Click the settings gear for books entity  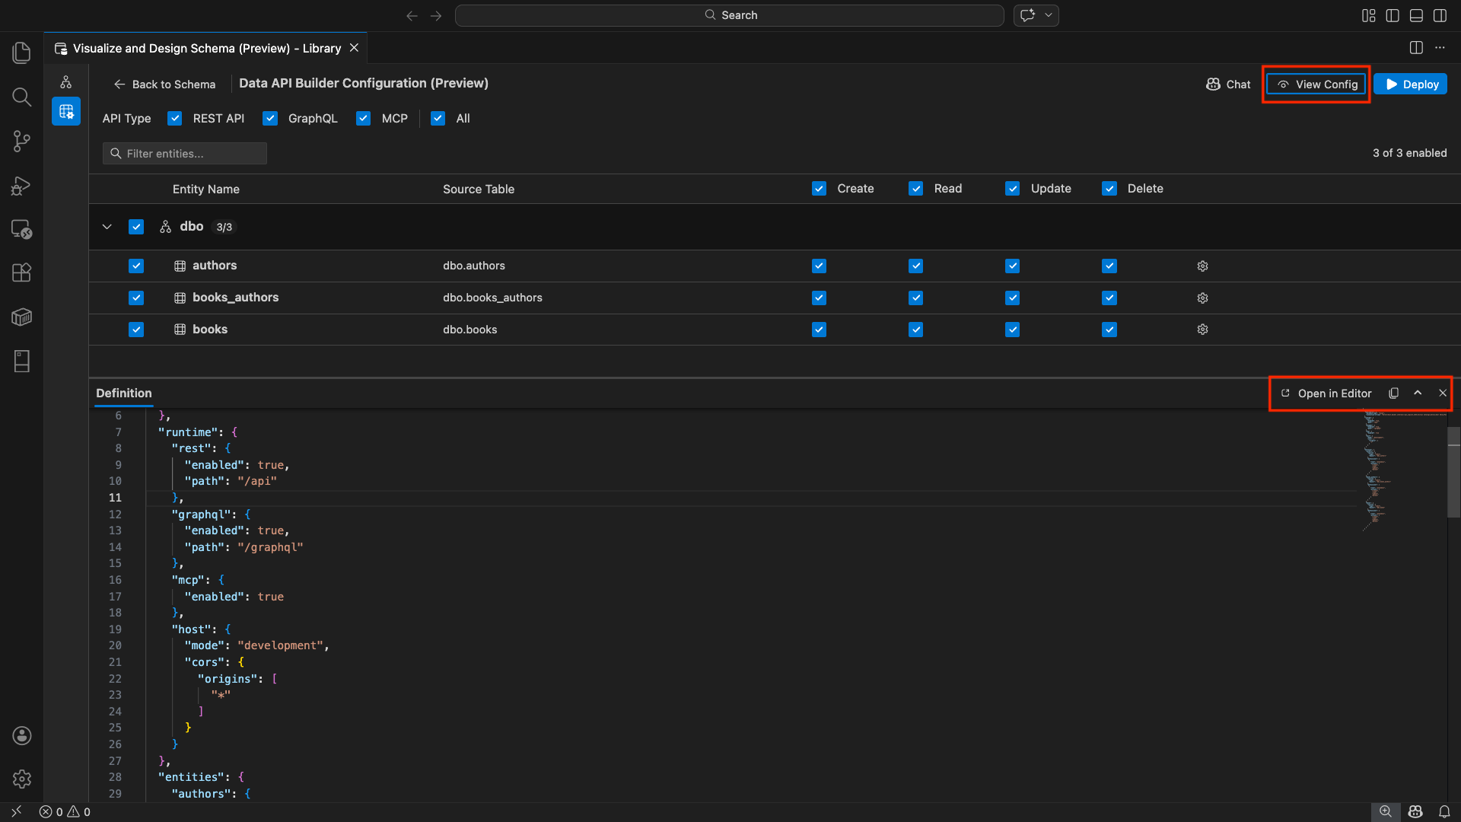coord(1202,330)
